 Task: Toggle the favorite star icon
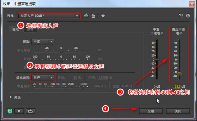pos(103,16)
